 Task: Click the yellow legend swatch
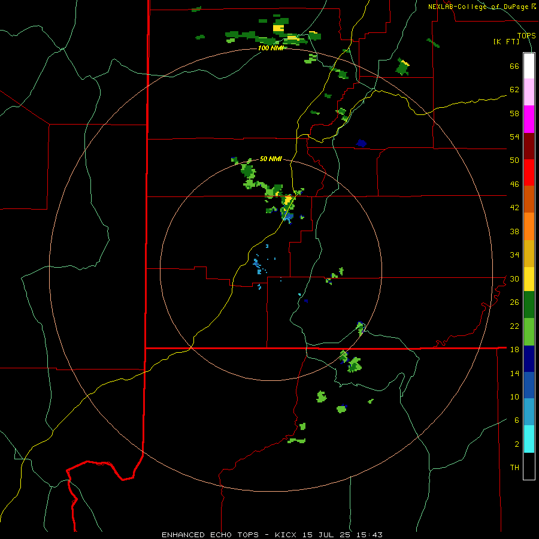point(529,279)
